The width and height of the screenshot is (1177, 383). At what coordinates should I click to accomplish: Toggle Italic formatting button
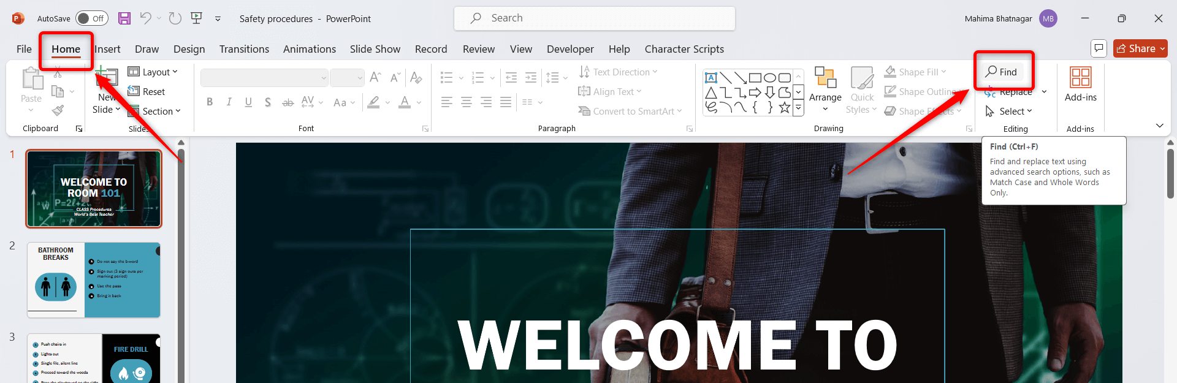point(229,102)
